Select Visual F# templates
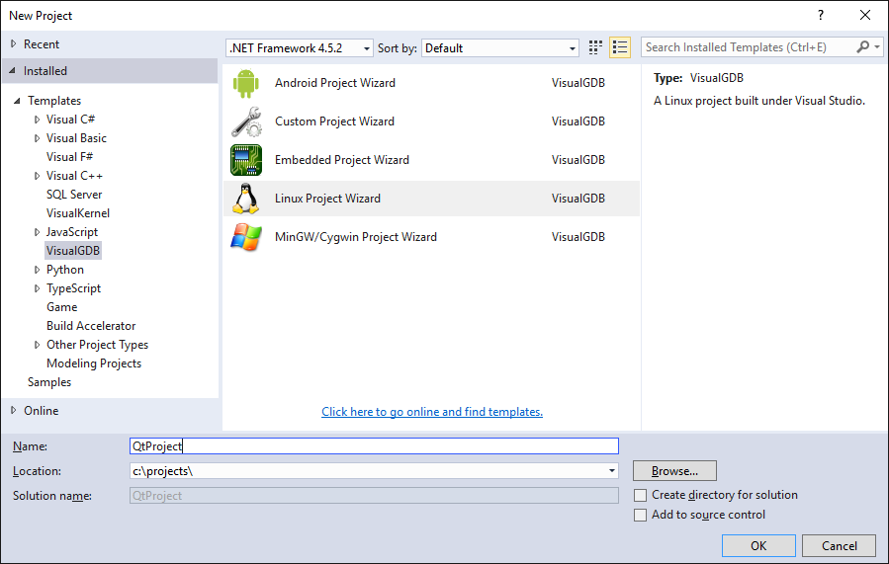889x564 pixels. click(70, 157)
